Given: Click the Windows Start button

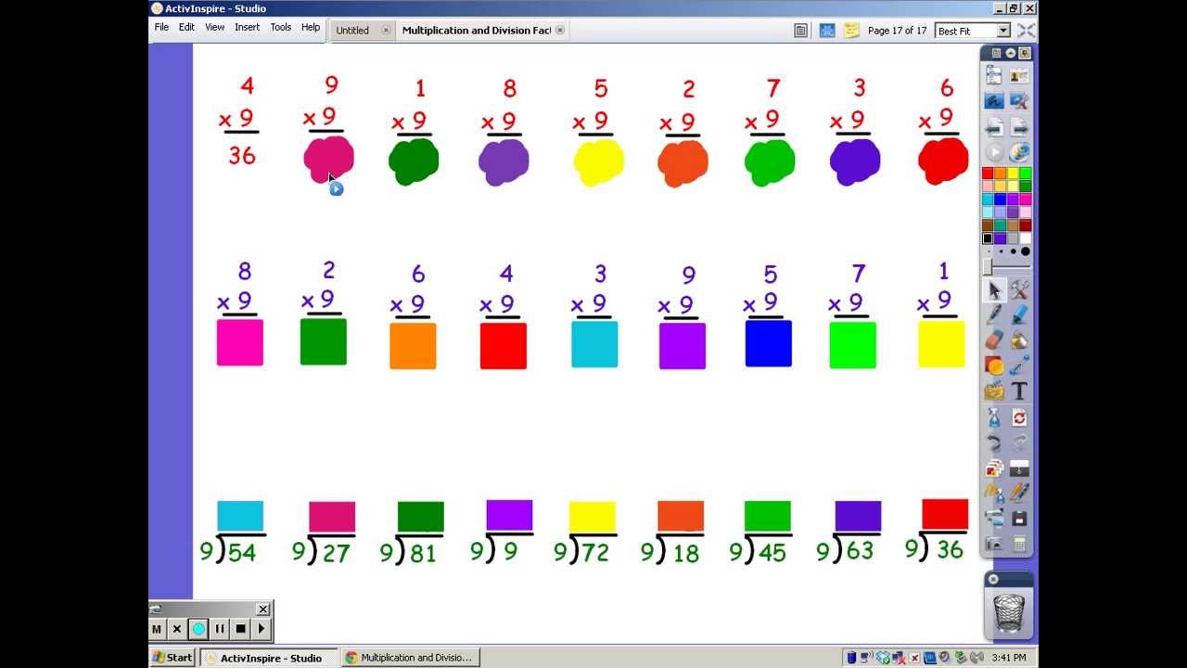Looking at the screenshot, I should pos(172,657).
